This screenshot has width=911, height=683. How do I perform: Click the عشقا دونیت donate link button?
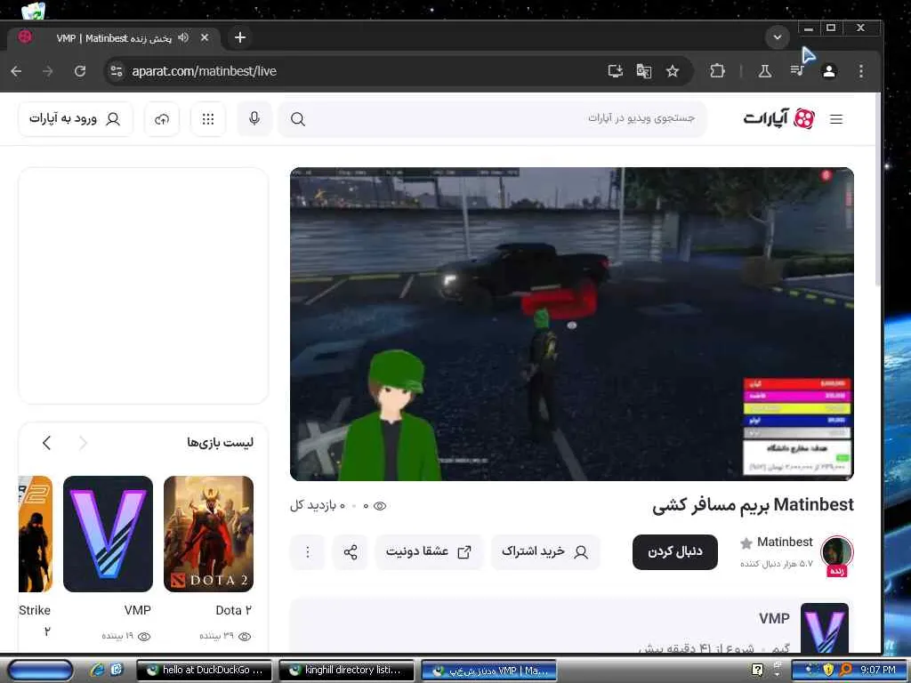coord(429,551)
